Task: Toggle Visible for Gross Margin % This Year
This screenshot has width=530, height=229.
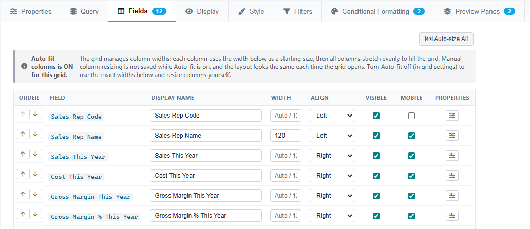Action: coord(376,216)
